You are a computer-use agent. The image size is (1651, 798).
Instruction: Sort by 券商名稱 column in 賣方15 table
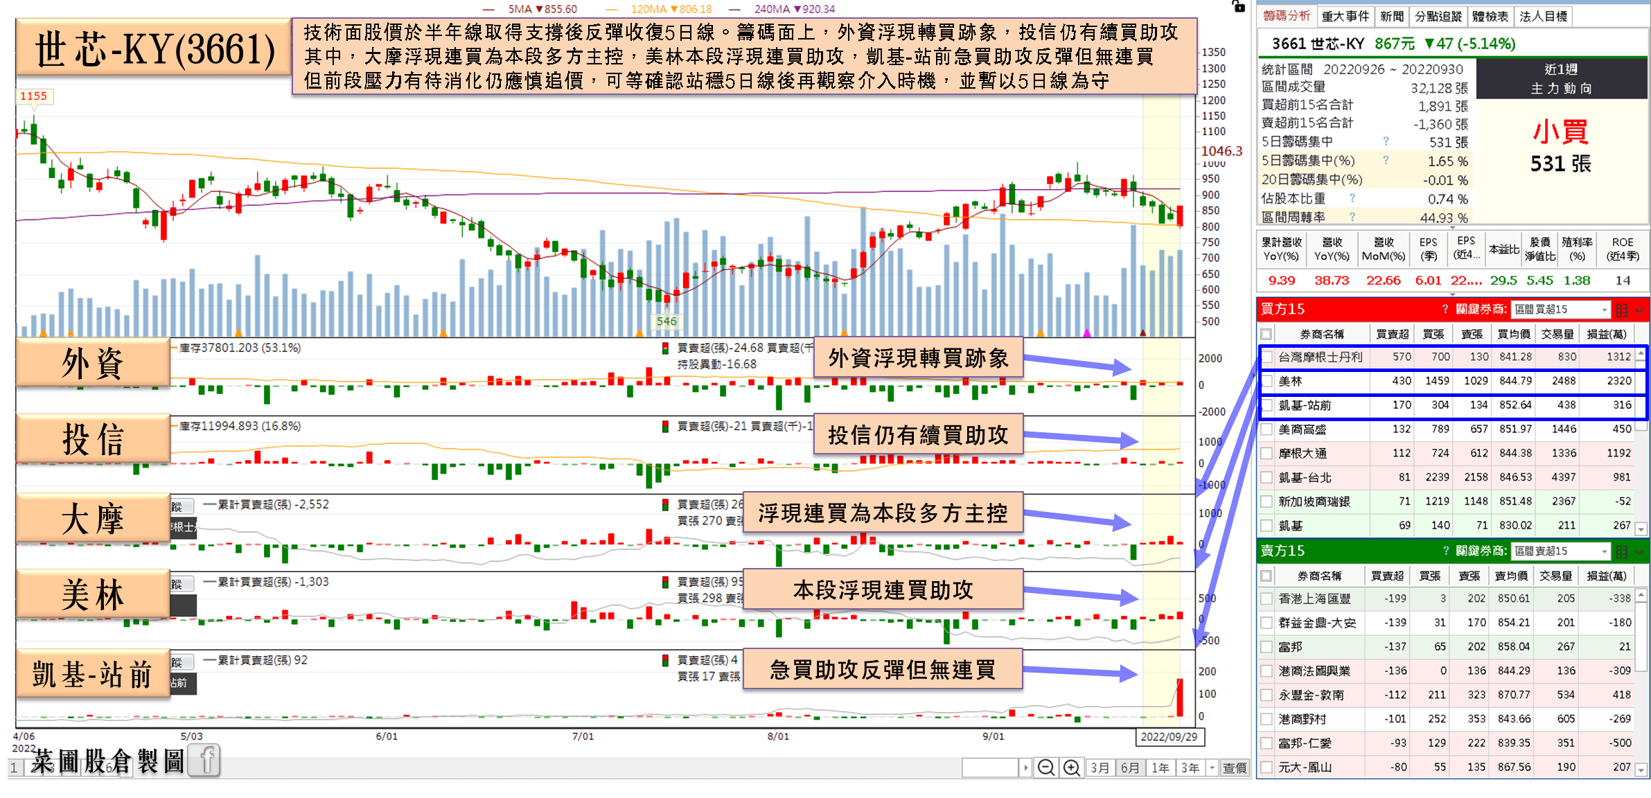[x=1319, y=576]
